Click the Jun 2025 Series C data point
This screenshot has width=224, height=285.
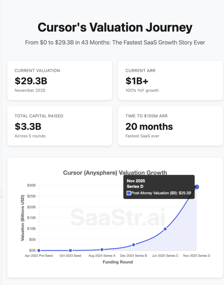tap(165, 229)
